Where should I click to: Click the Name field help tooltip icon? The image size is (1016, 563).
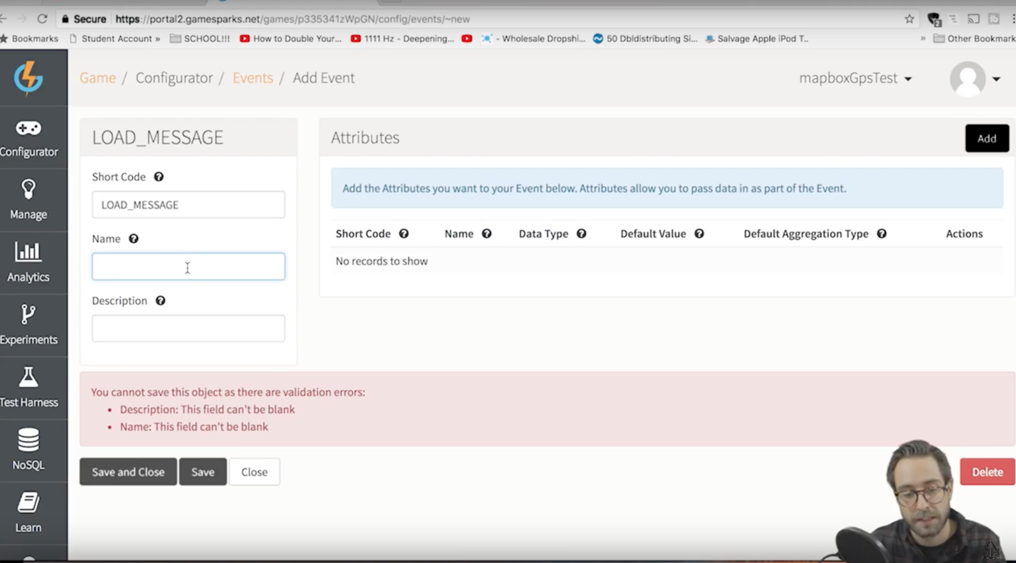coord(133,239)
